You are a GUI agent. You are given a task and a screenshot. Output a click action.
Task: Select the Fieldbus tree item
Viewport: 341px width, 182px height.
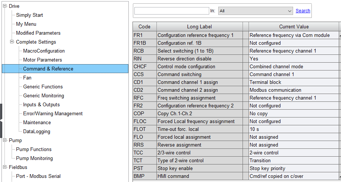[18, 167]
